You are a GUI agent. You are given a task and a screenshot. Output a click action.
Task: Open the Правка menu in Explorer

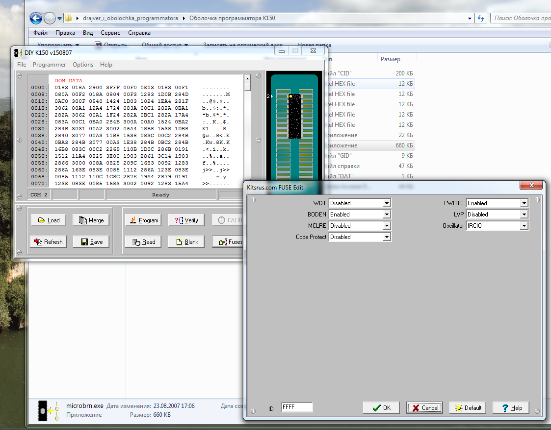65,33
